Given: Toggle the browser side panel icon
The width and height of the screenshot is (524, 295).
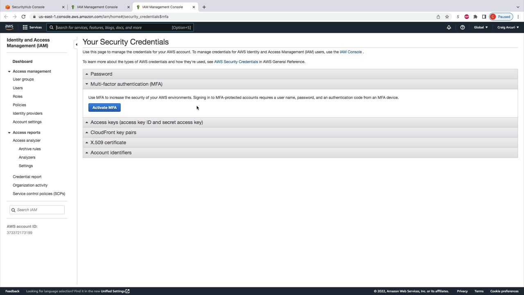Looking at the screenshot, I should coord(484,17).
